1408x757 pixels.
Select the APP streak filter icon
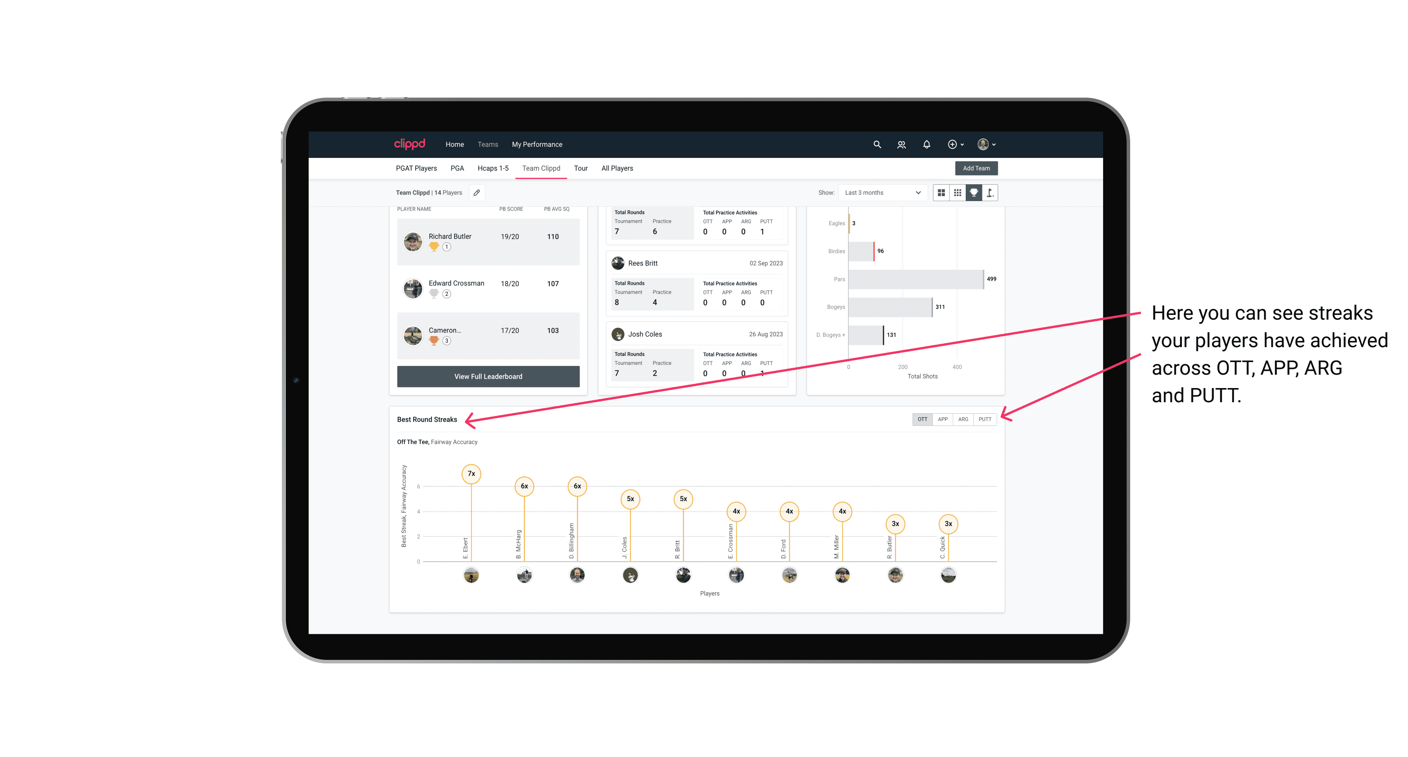pos(942,419)
